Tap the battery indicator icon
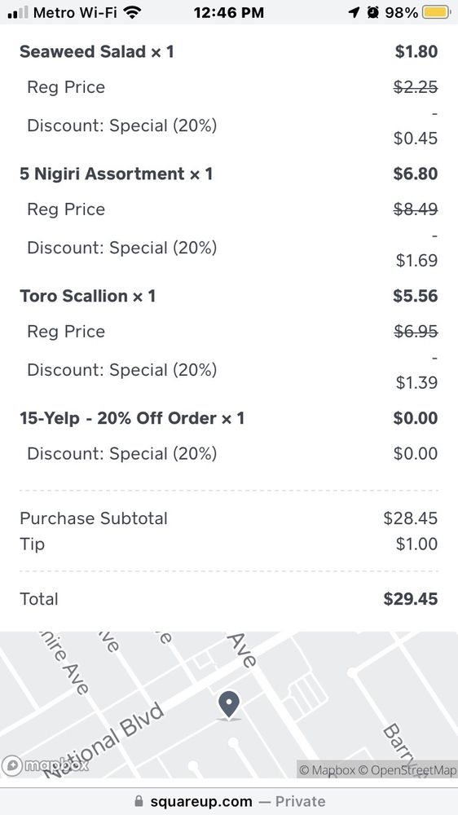The image size is (458, 815). coord(436,12)
